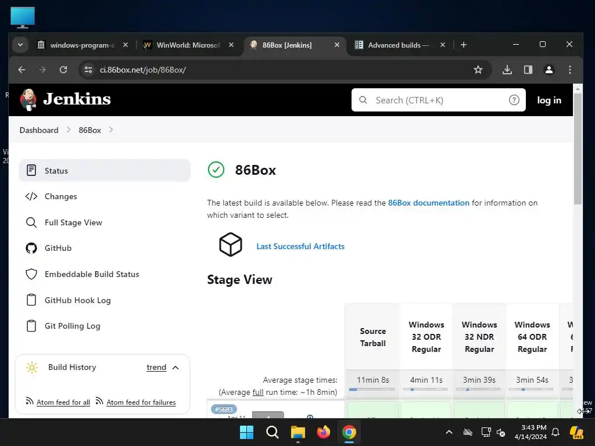Click the site information icon in address bar
The width and height of the screenshot is (595, 446).
coord(88,70)
